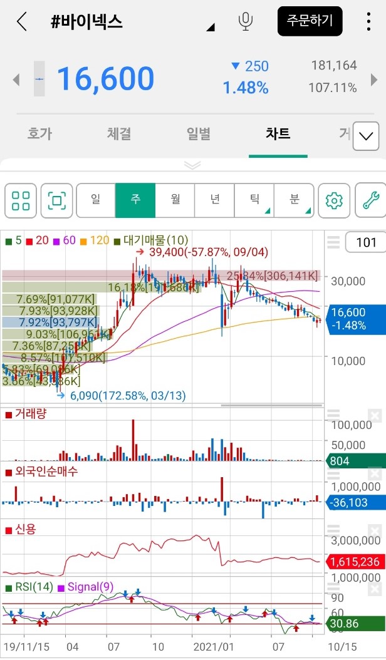386x660 pixels.
Task: Open chart settings gear icon
Action: 334,200
